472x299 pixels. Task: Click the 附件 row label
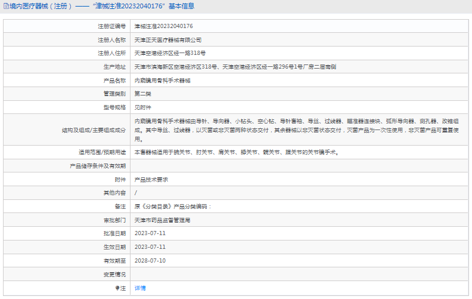pos(120,180)
